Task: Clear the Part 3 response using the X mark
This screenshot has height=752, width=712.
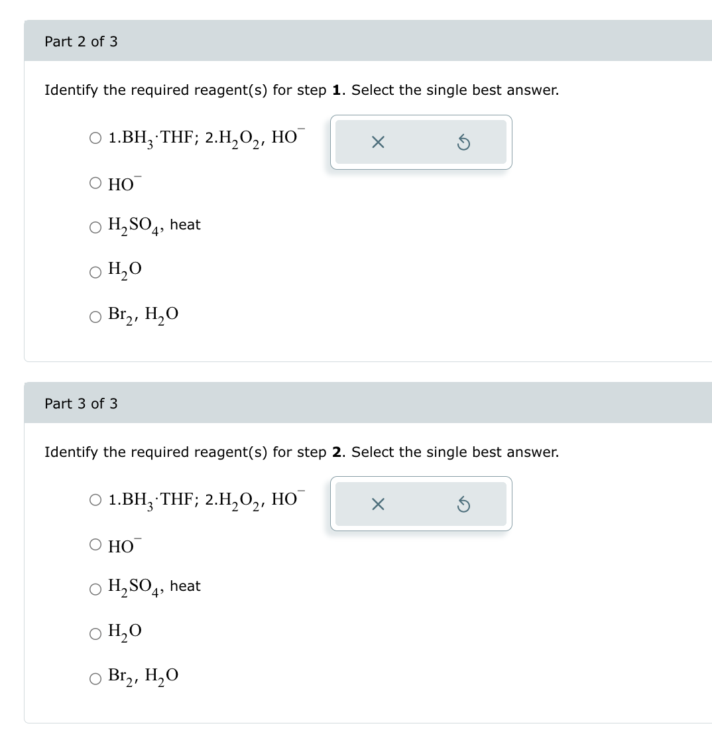Action: click(377, 504)
